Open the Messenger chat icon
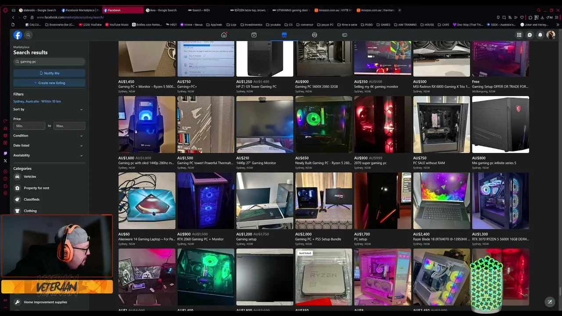 tap(530, 35)
